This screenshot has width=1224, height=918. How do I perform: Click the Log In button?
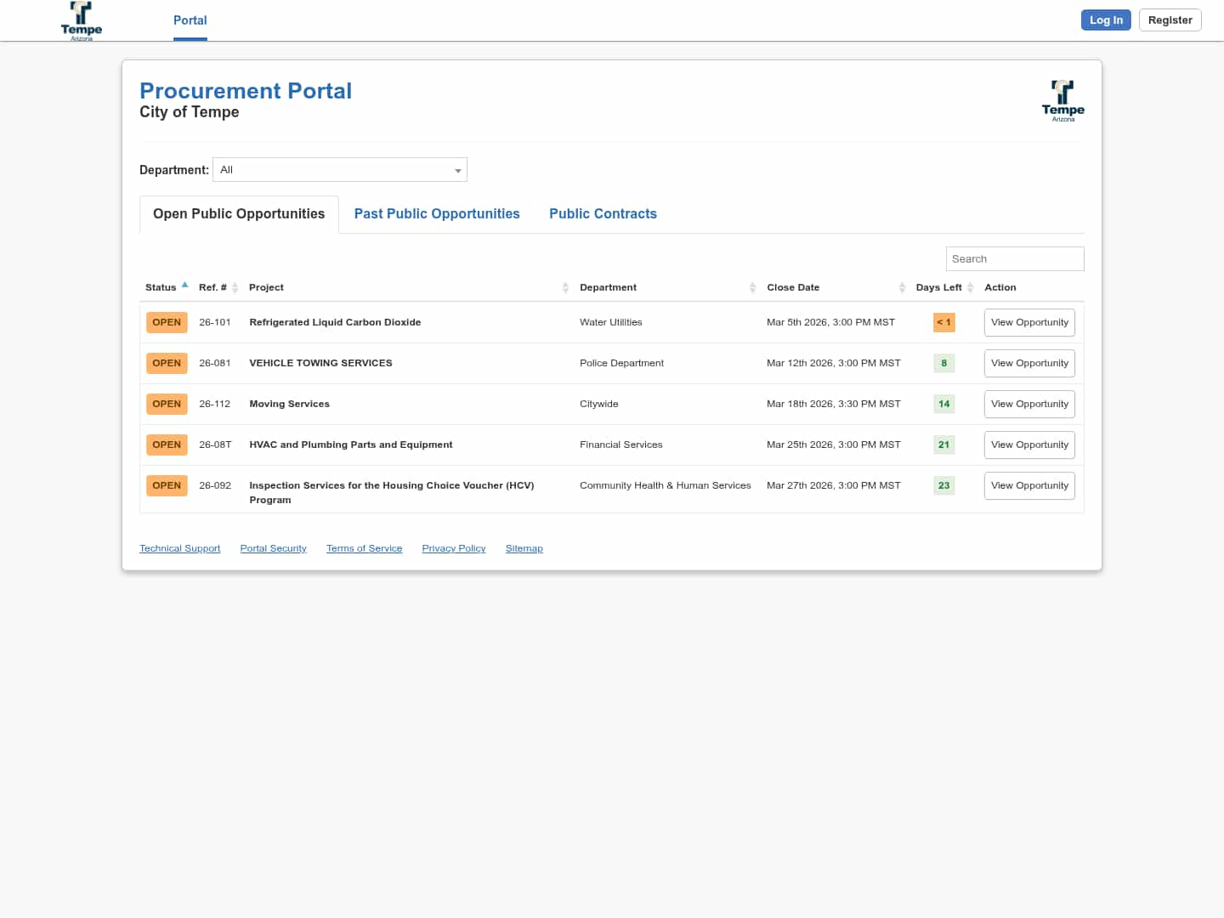point(1105,20)
